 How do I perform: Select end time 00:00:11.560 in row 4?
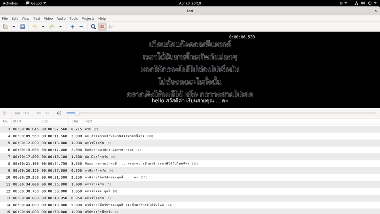54,136
